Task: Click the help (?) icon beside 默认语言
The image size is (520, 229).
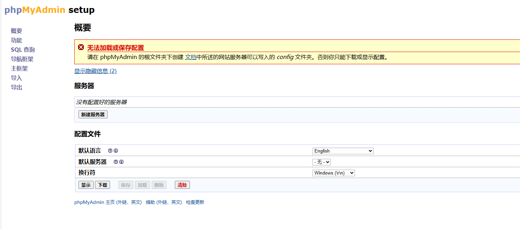Action: click(110, 151)
